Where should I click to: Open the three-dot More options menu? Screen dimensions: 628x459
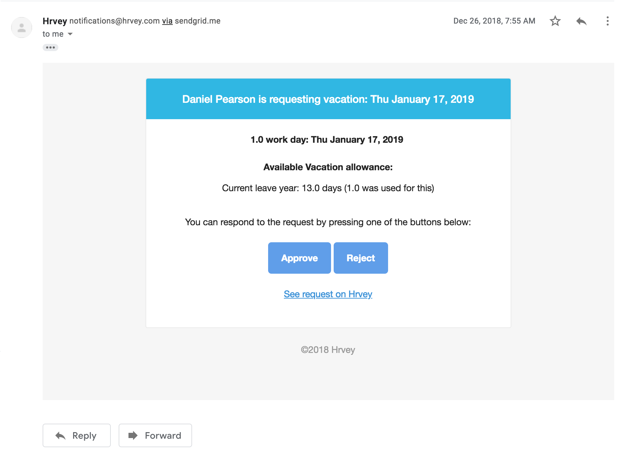coord(607,21)
